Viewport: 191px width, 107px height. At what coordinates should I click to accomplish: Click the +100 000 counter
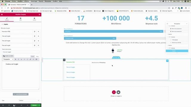coord(116,20)
